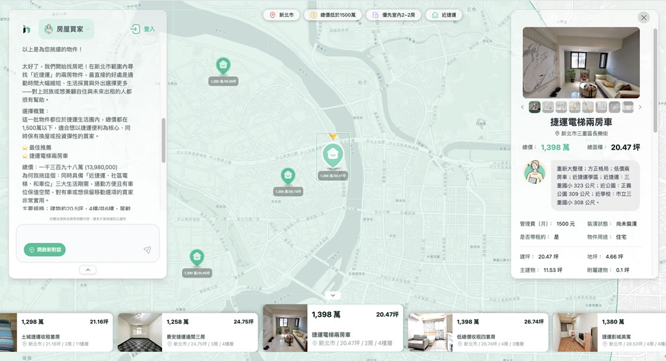Viewport: 666px width, 361px height.
Task: Close the property detail panel
Action: [643, 18]
